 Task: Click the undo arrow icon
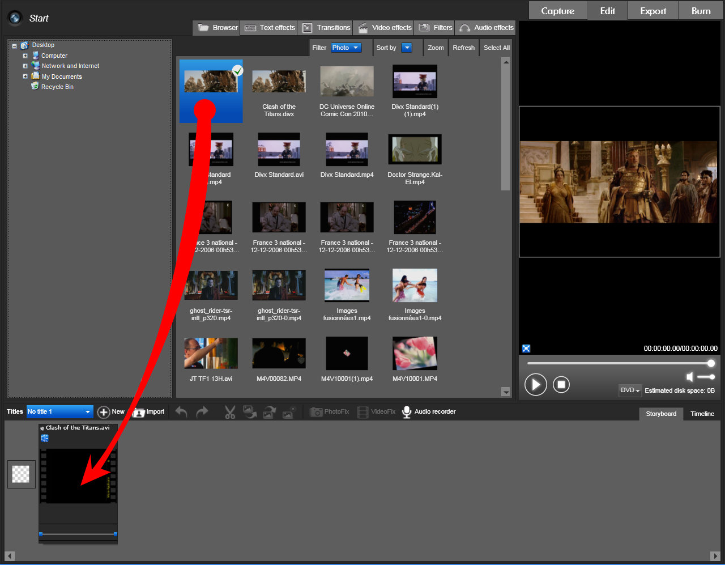pos(181,412)
